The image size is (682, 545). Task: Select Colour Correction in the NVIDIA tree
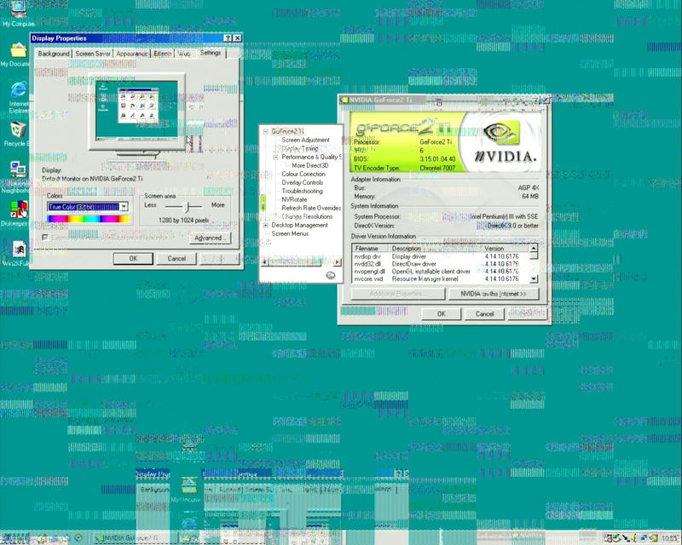(x=303, y=174)
